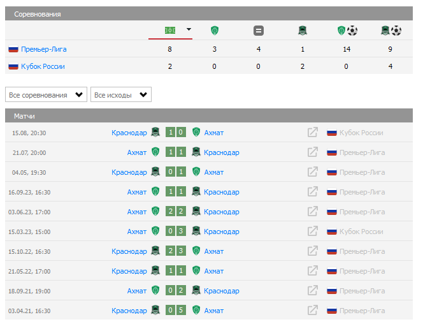Open the Все исходы filter dropdown
Screen dimensions: 423x331
point(121,95)
